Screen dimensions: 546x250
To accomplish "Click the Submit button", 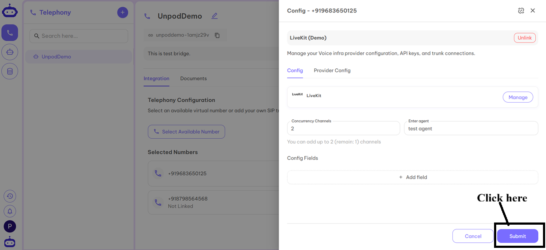I will pyautogui.click(x=517, y=236).
